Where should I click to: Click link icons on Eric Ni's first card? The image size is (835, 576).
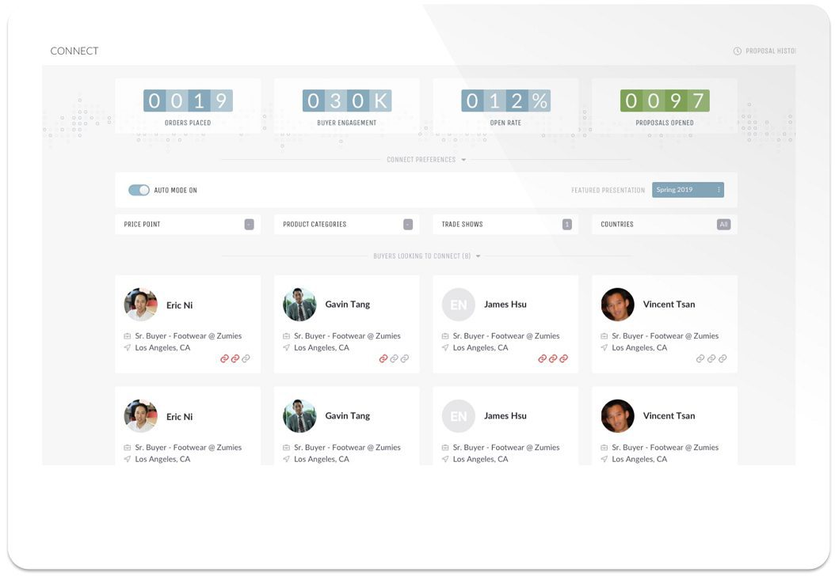coord(235,358)
